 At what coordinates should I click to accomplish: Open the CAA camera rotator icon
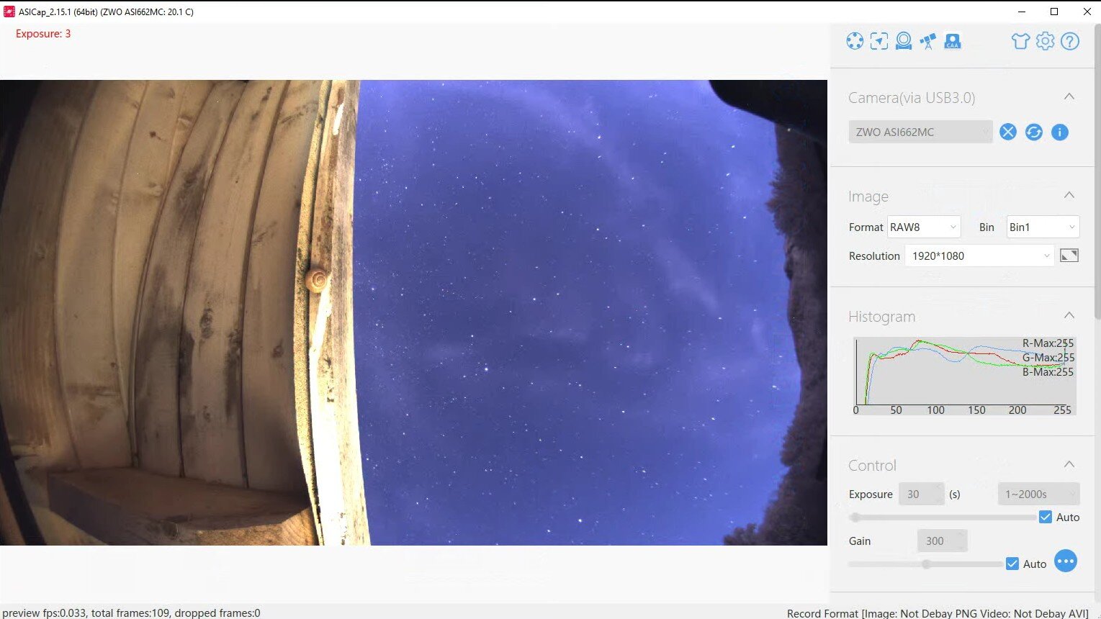point(953,41)
